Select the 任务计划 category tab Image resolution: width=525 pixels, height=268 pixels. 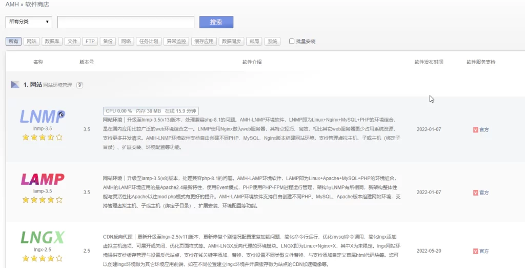(149, 41)
